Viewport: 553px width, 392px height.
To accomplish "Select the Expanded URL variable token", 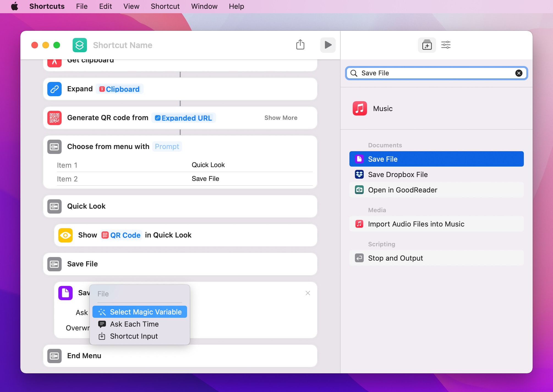I will pos(184,118).
